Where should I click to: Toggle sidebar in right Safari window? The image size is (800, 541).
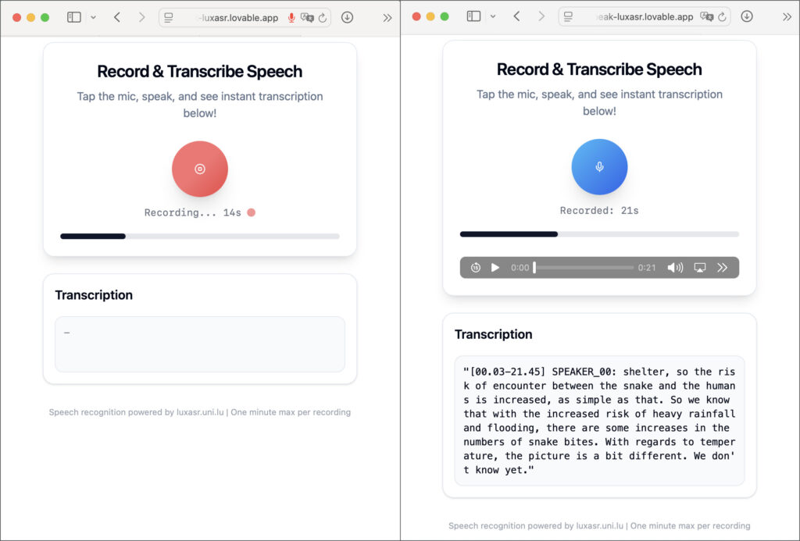473,16
